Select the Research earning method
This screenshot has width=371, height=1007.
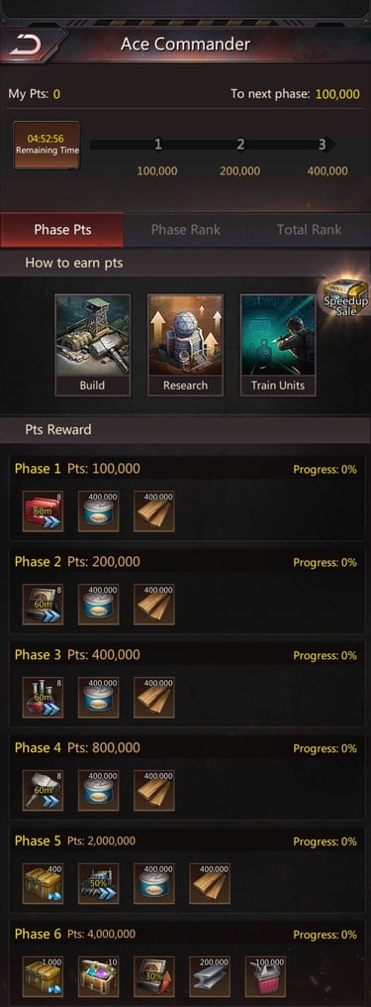click(185, 345)
